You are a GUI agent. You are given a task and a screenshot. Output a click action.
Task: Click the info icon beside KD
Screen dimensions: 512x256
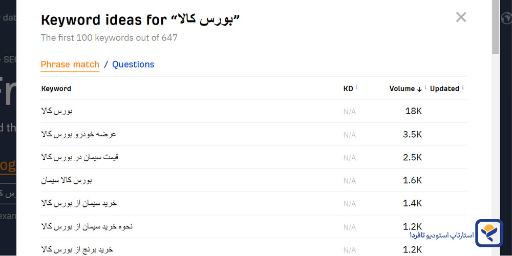357,88
